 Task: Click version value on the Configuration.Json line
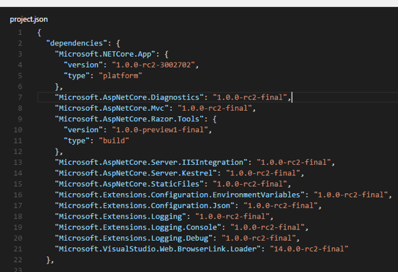pos(281,205)
